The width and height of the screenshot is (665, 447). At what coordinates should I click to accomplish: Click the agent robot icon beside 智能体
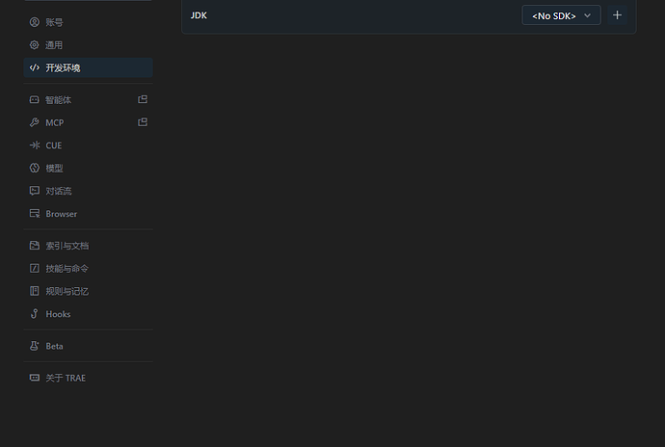coord(35,99)
